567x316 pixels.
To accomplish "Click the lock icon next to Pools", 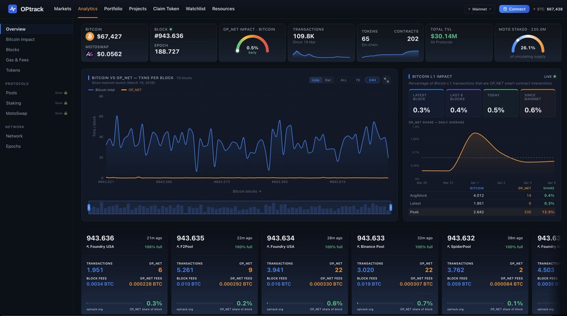I will (x=66, y=93).
